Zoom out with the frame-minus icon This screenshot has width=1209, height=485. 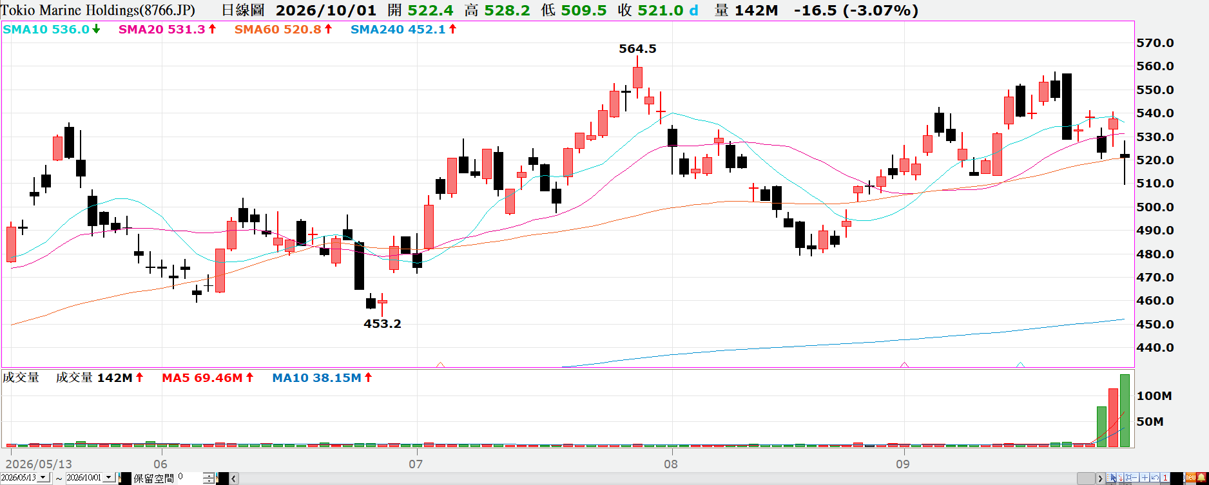point(1132,477)
